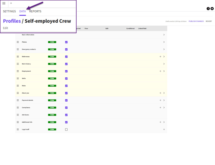Open the notifications bell icon

click(x=212, y=9)
